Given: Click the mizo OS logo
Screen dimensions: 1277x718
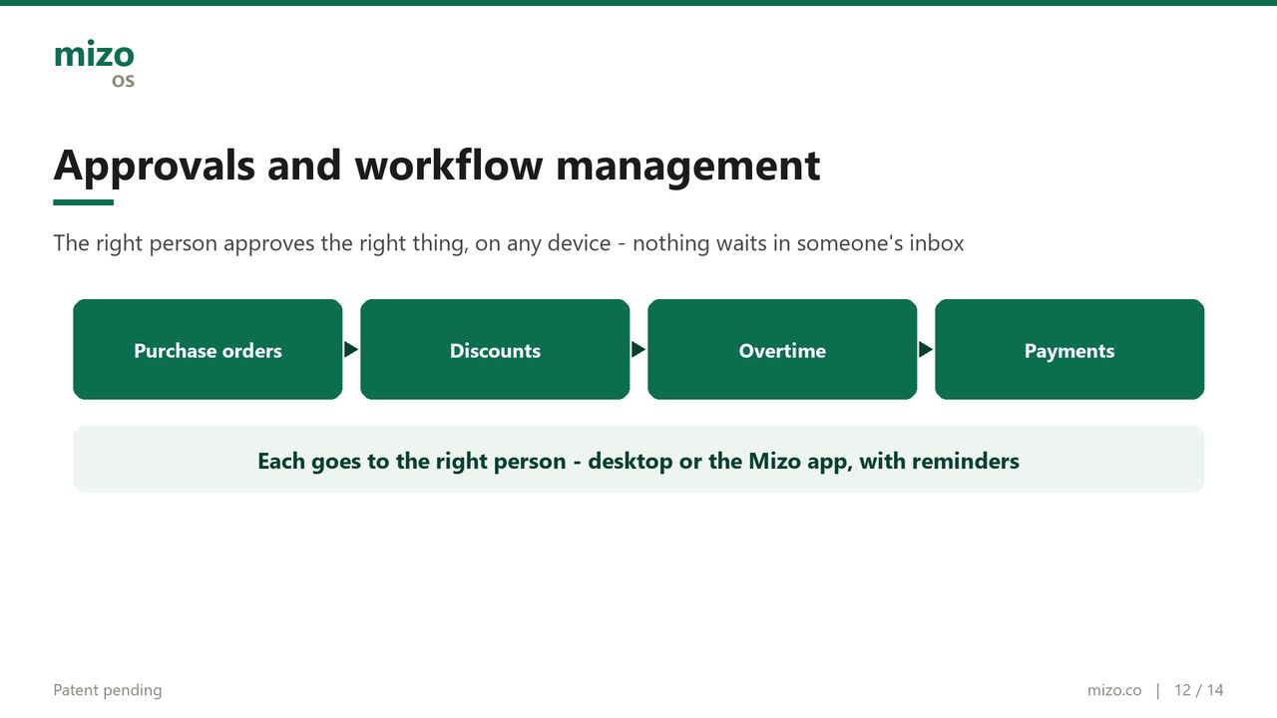Looking at the screenshot, I should point(94,64).
